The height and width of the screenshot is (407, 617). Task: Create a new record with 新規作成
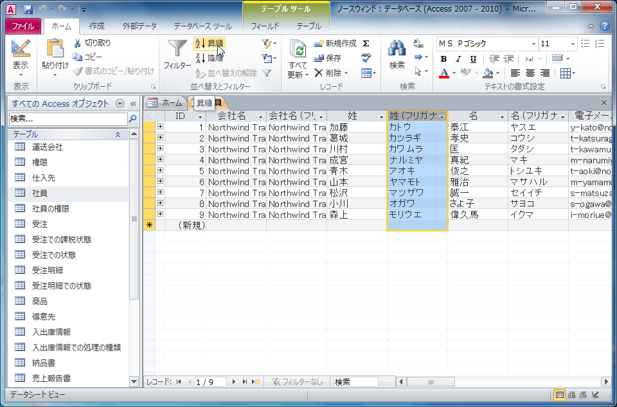(335, 43)
